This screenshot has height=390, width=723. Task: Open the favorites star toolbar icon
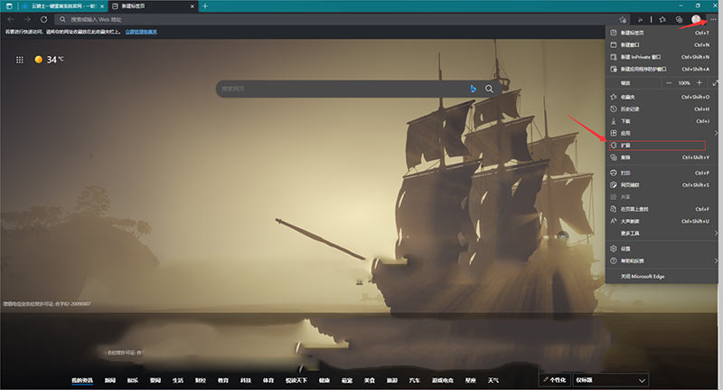662,19
